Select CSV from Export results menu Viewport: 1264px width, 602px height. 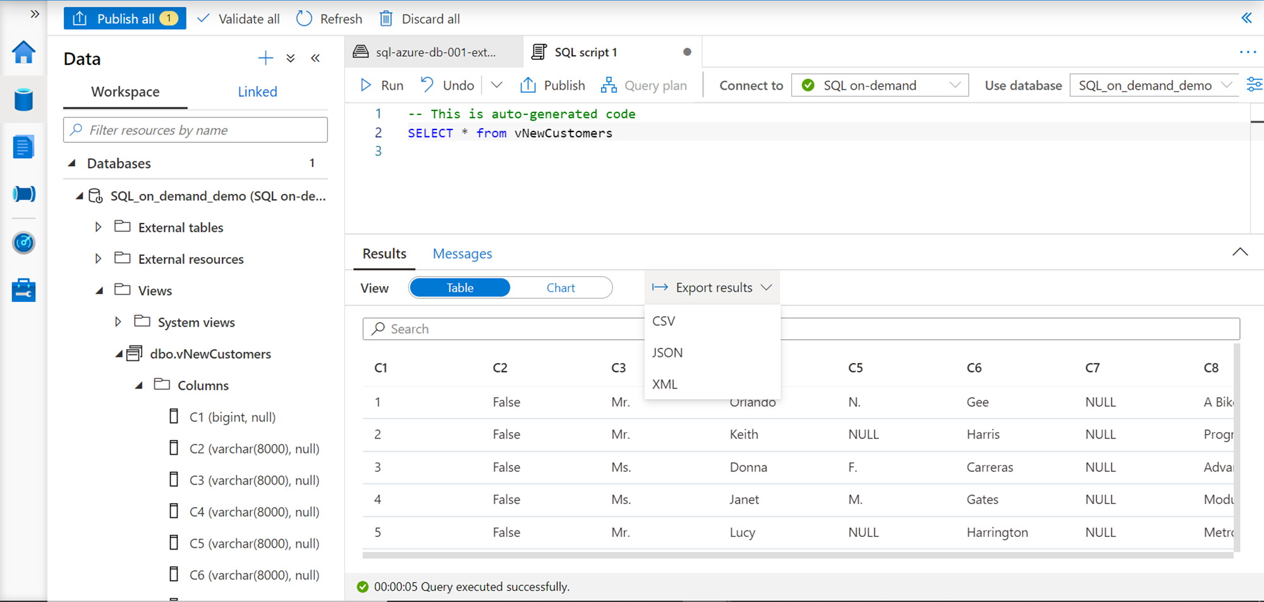664,321
